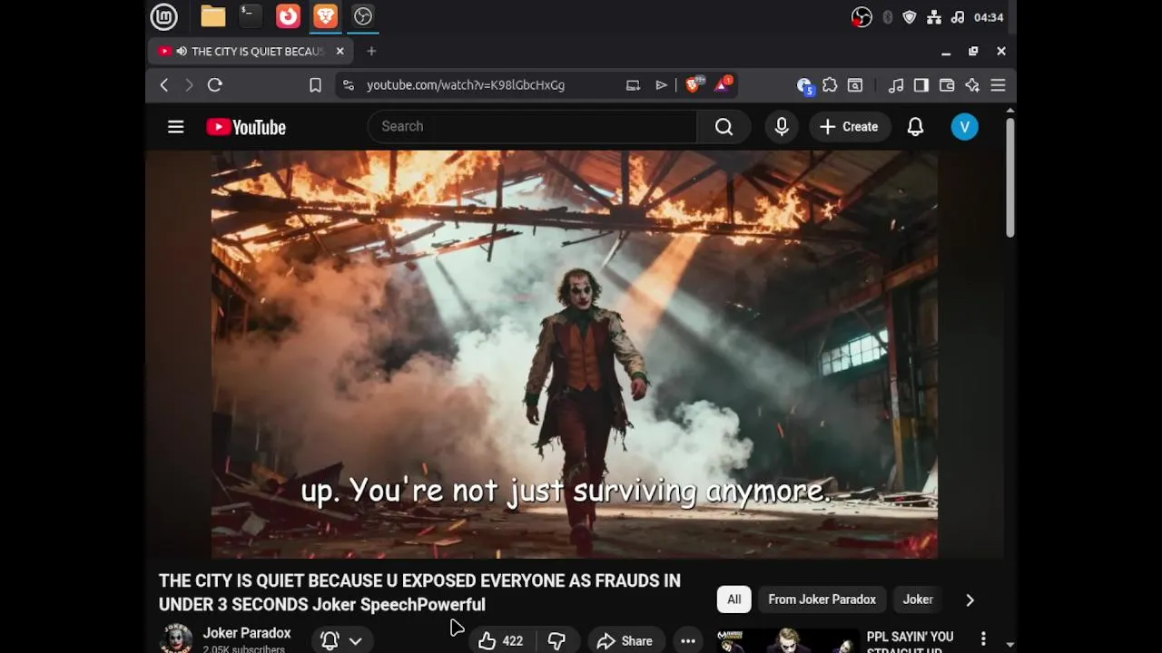1162x653 pixels.
Task: Bookmark this page with the bookmark icon
Action: [x=315, y=84]
